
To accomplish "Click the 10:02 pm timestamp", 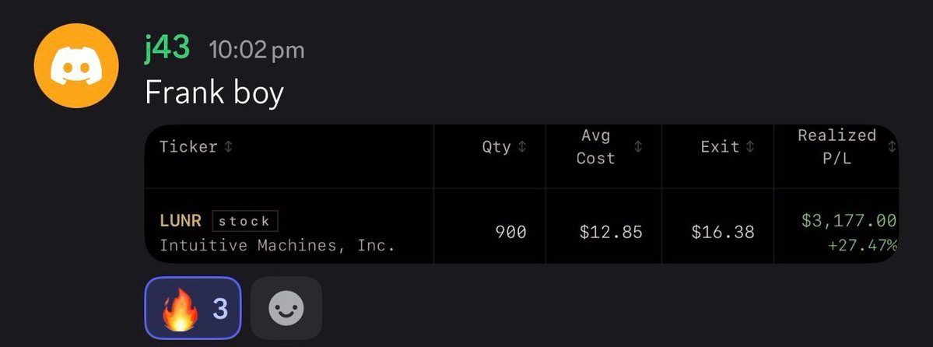I will (257, 50).
